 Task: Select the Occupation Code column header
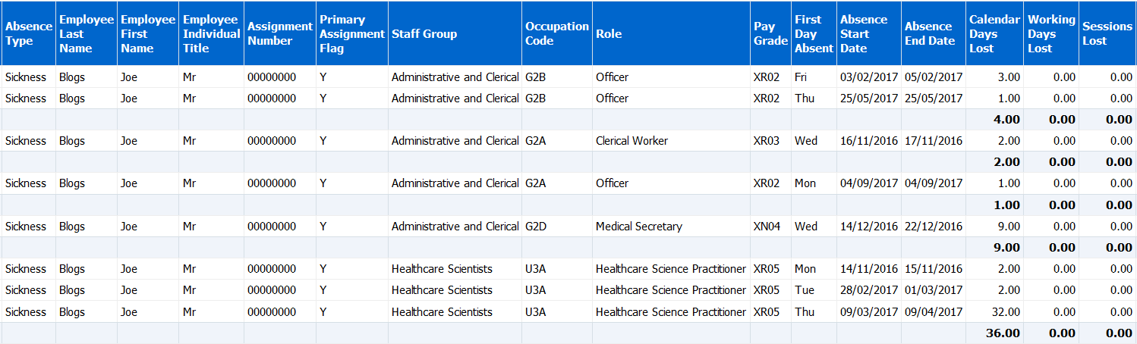click(x=556, y=33)
